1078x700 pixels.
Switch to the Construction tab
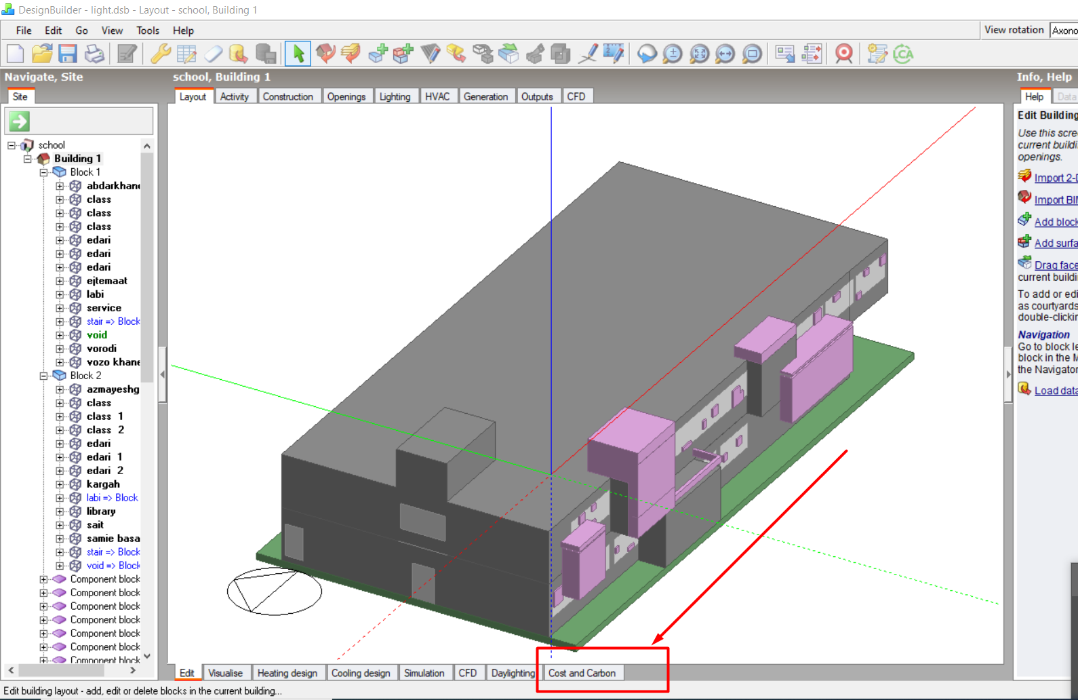coord(288,96)
